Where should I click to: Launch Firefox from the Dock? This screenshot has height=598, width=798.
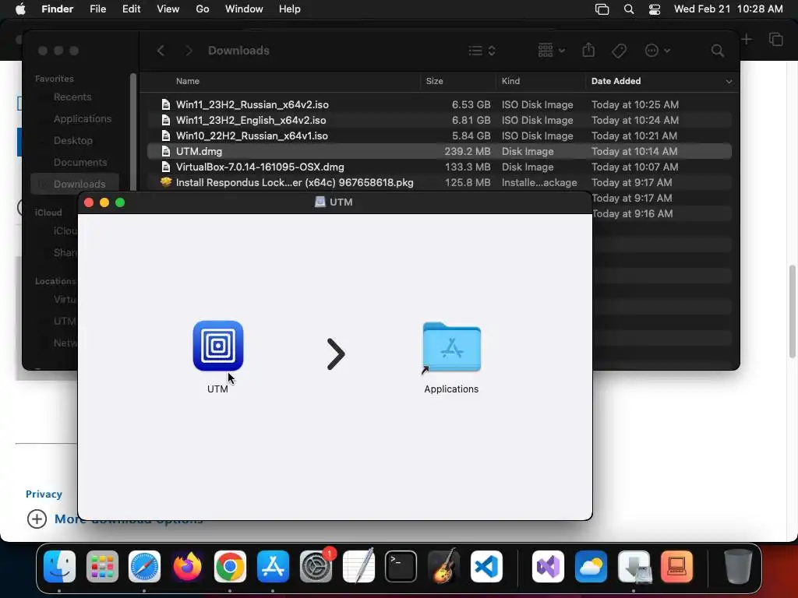point(187,567)
